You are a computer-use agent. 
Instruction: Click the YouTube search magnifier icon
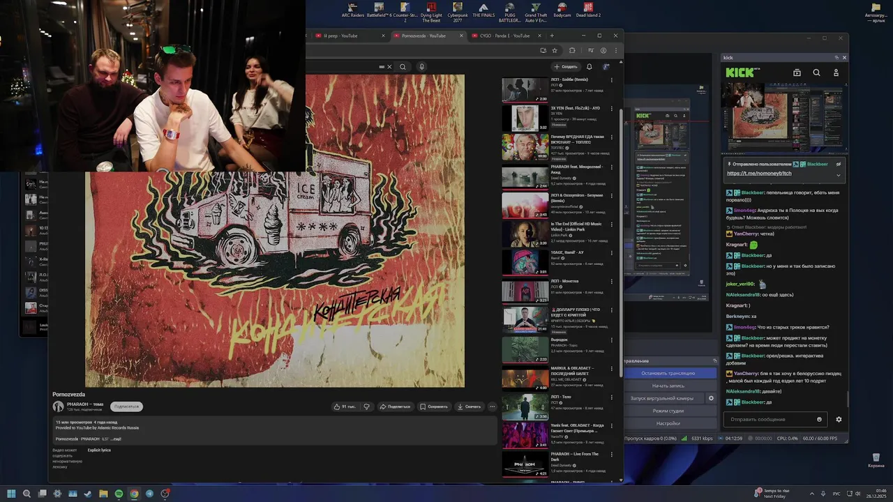click(x=403, y=67)
